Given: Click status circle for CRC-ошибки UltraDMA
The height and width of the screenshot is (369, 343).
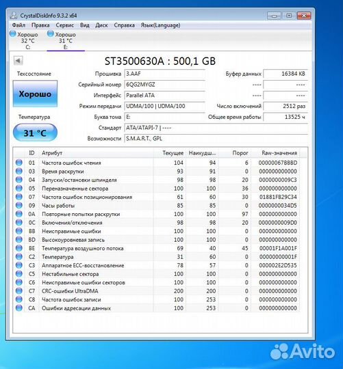Looking at the screenshot, I should (x=19, y=290).
